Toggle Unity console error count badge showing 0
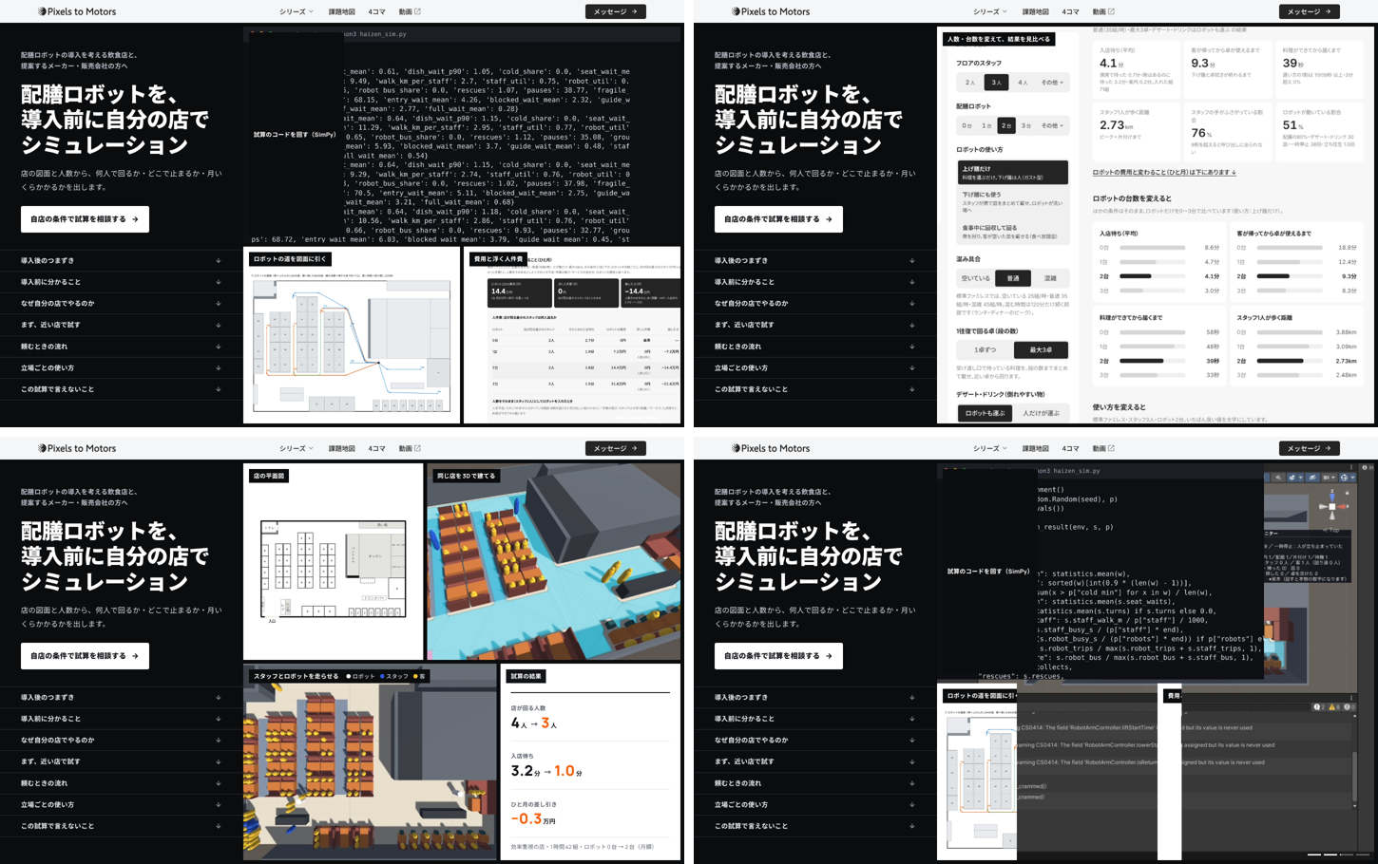1378x864 pixels. (x=1349, y=707)
